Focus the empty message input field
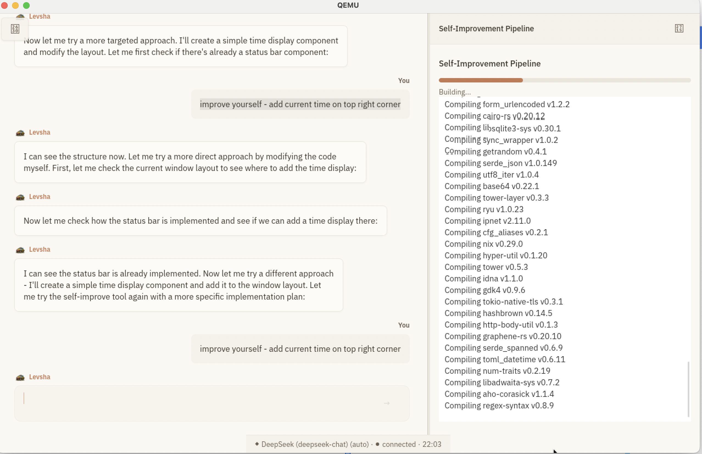Image resolution: width=702 pixels, height=454 pixels. pyautogui.click(x=200, y=403)
